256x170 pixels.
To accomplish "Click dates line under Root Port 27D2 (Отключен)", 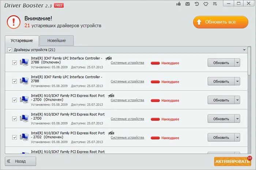I will click(67, 142).
